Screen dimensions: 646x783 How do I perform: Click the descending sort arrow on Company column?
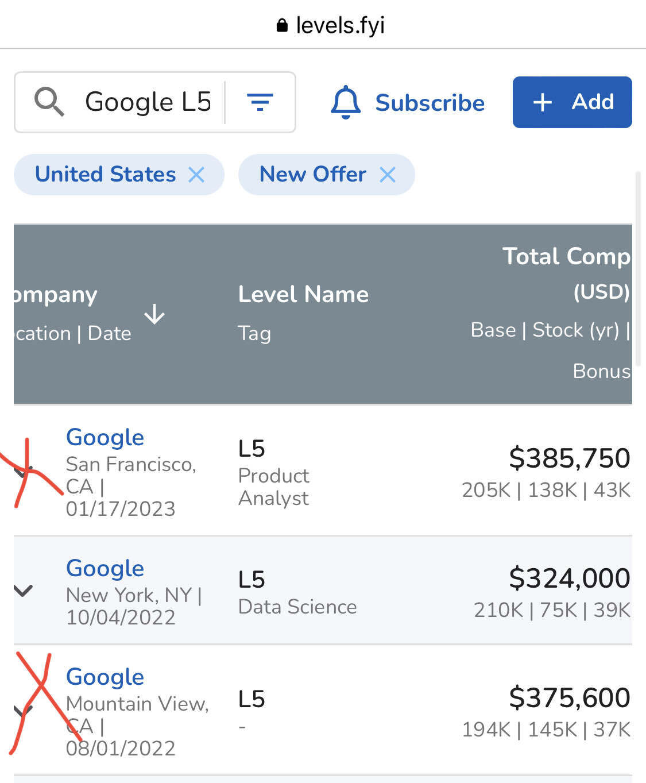pos(154,315)
